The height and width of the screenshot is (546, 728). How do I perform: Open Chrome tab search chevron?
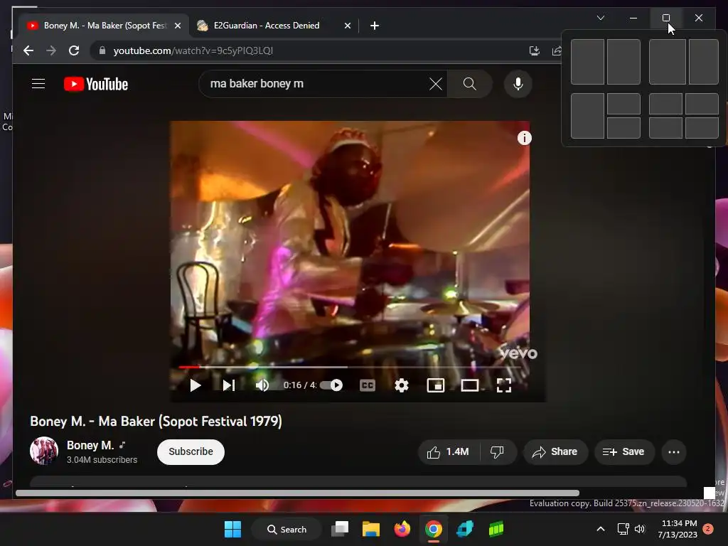(x=600, y=18)
